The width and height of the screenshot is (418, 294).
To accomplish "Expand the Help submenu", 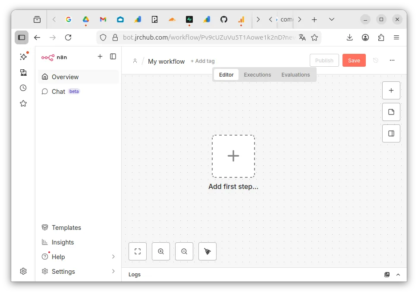I will click(113, 257).
